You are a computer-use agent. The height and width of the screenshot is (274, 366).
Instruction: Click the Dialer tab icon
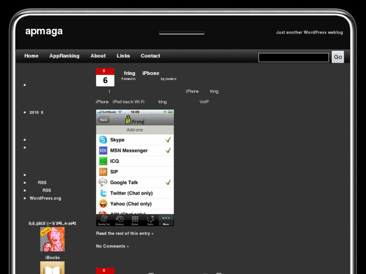(x=135, y=220)
